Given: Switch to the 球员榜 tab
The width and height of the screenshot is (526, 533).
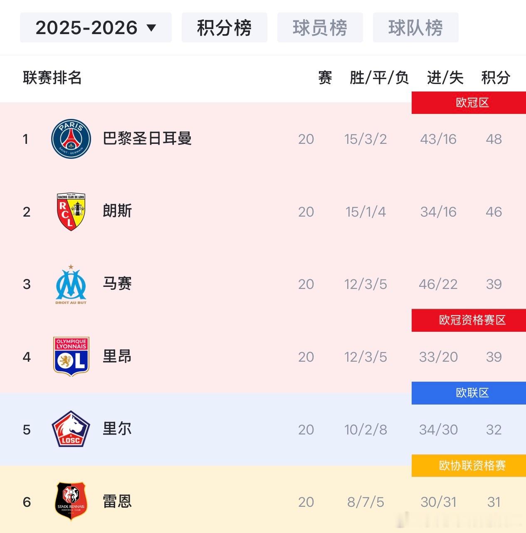Looking at the screenshot, I should pos(320,27).
